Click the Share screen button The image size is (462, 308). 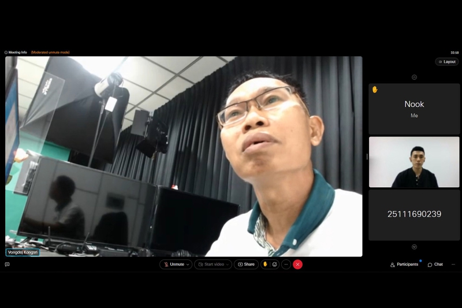[246, 264]
